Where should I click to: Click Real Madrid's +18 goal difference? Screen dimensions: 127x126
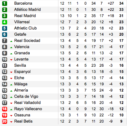(111, 16)
